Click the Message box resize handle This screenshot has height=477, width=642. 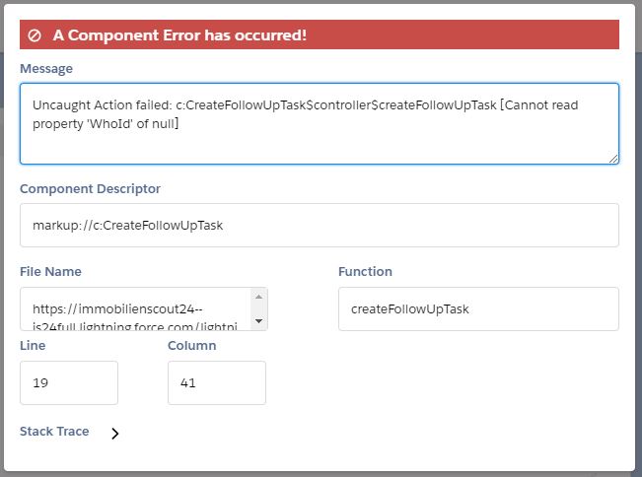click(x=613, y=158)
